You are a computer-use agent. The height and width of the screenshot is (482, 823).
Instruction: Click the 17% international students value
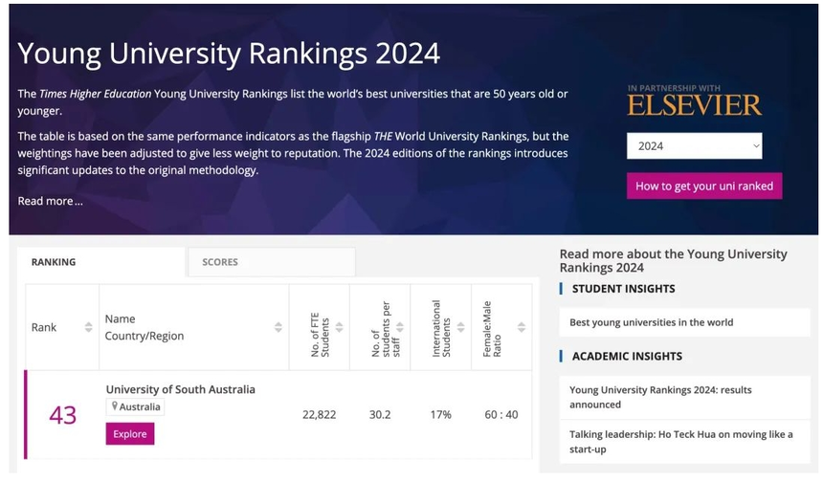441,414
